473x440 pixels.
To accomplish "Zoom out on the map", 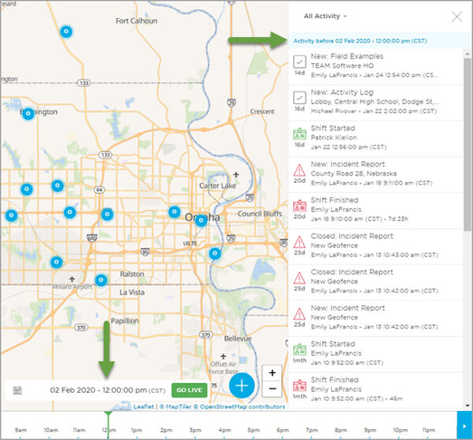I will 272,389.
